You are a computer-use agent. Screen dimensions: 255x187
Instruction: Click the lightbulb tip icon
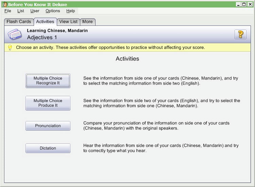pos(10,48)
